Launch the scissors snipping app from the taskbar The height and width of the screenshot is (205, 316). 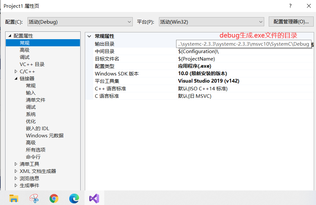coord(34,198)
